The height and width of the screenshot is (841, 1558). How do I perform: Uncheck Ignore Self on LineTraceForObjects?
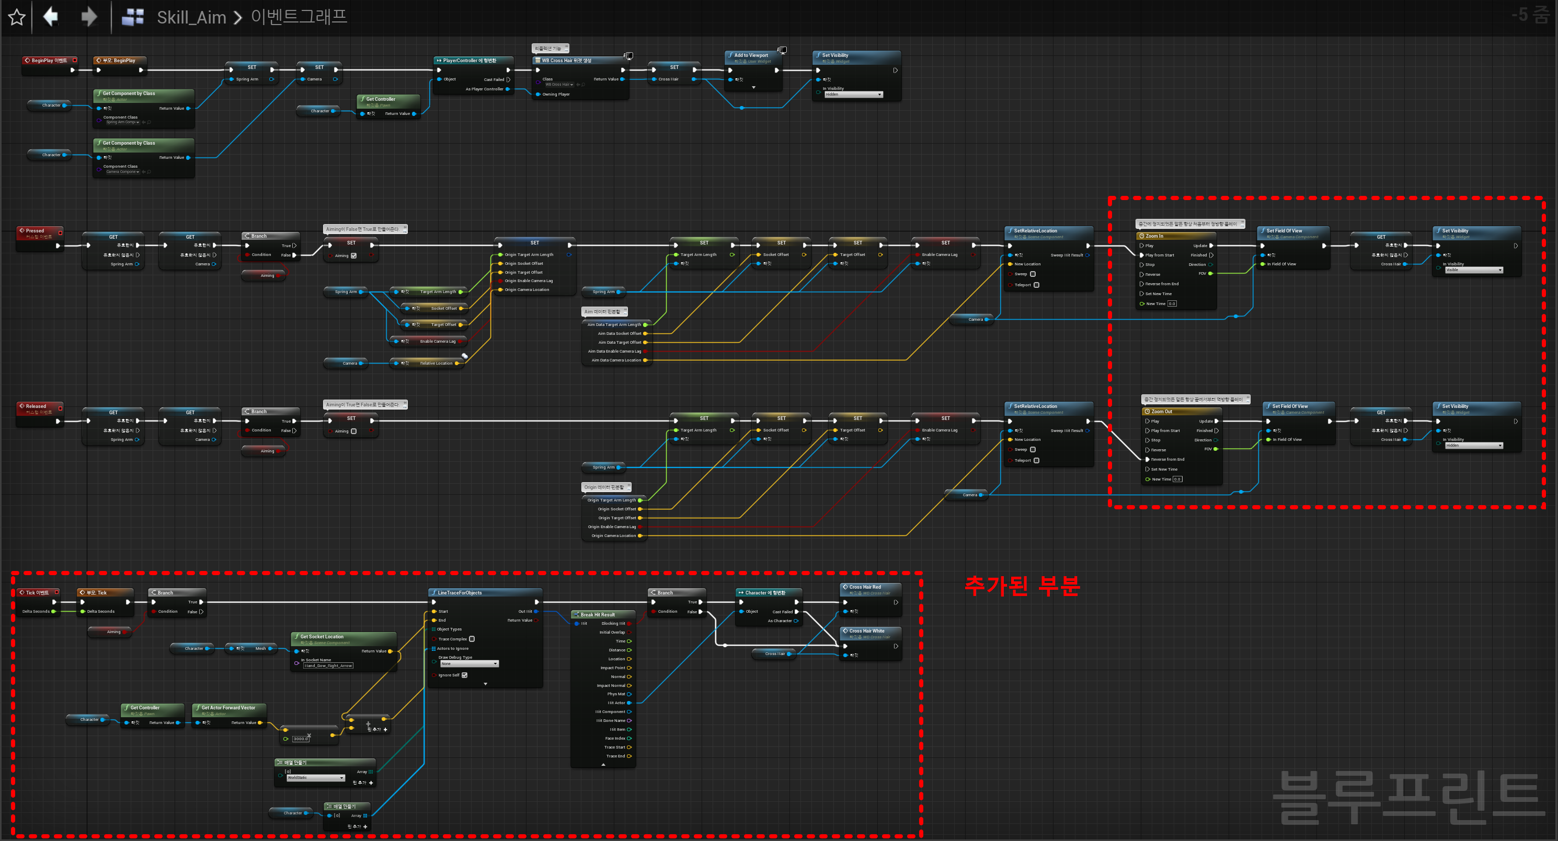[x=464, y=675]
